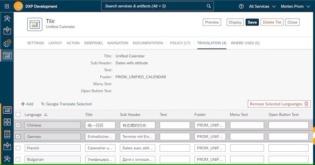Click the rocket launch icon in top sidebar

[x=7, y=31]
